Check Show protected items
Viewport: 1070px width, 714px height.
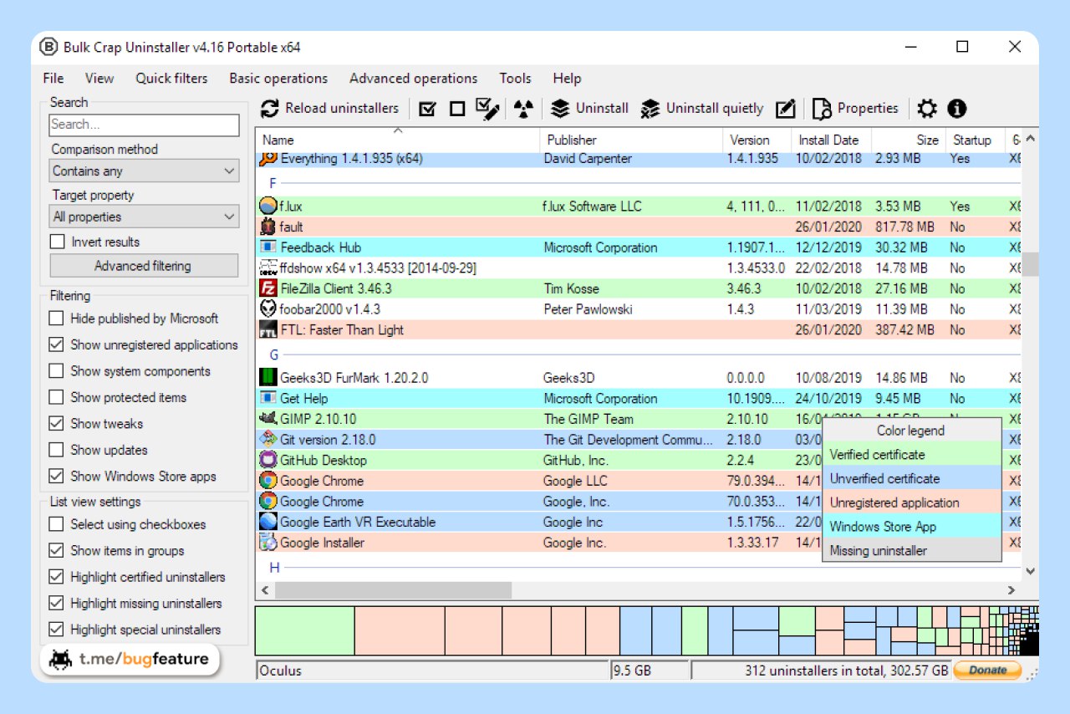coord(56,397)
